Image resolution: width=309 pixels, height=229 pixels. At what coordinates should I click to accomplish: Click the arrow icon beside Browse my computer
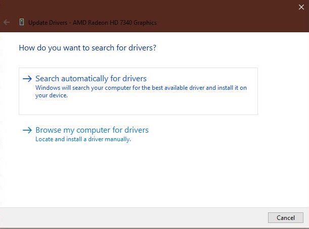(27, 130)
